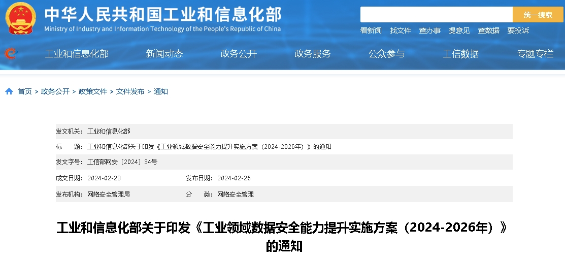Open the 提意见 quick link
Image resolution: width=565 pixels, height=258 pixels.
pyautogui.click(x=459, y=30)
